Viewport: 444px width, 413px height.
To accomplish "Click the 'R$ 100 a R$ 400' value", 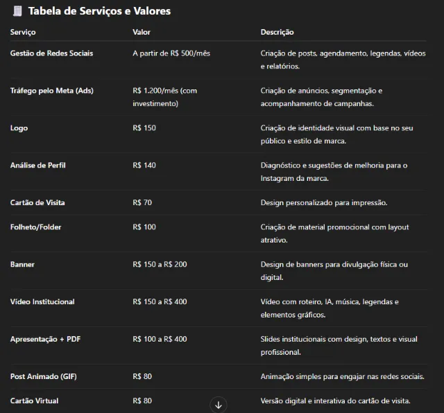I will pyautogui.click(x=160, y=339).
